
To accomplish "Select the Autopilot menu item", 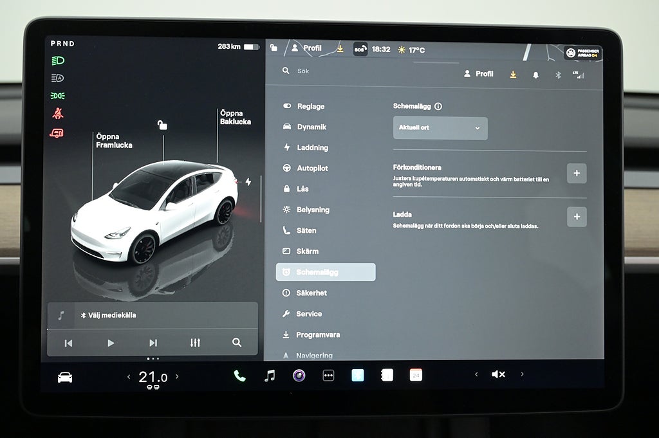I will tap(312, 169).
